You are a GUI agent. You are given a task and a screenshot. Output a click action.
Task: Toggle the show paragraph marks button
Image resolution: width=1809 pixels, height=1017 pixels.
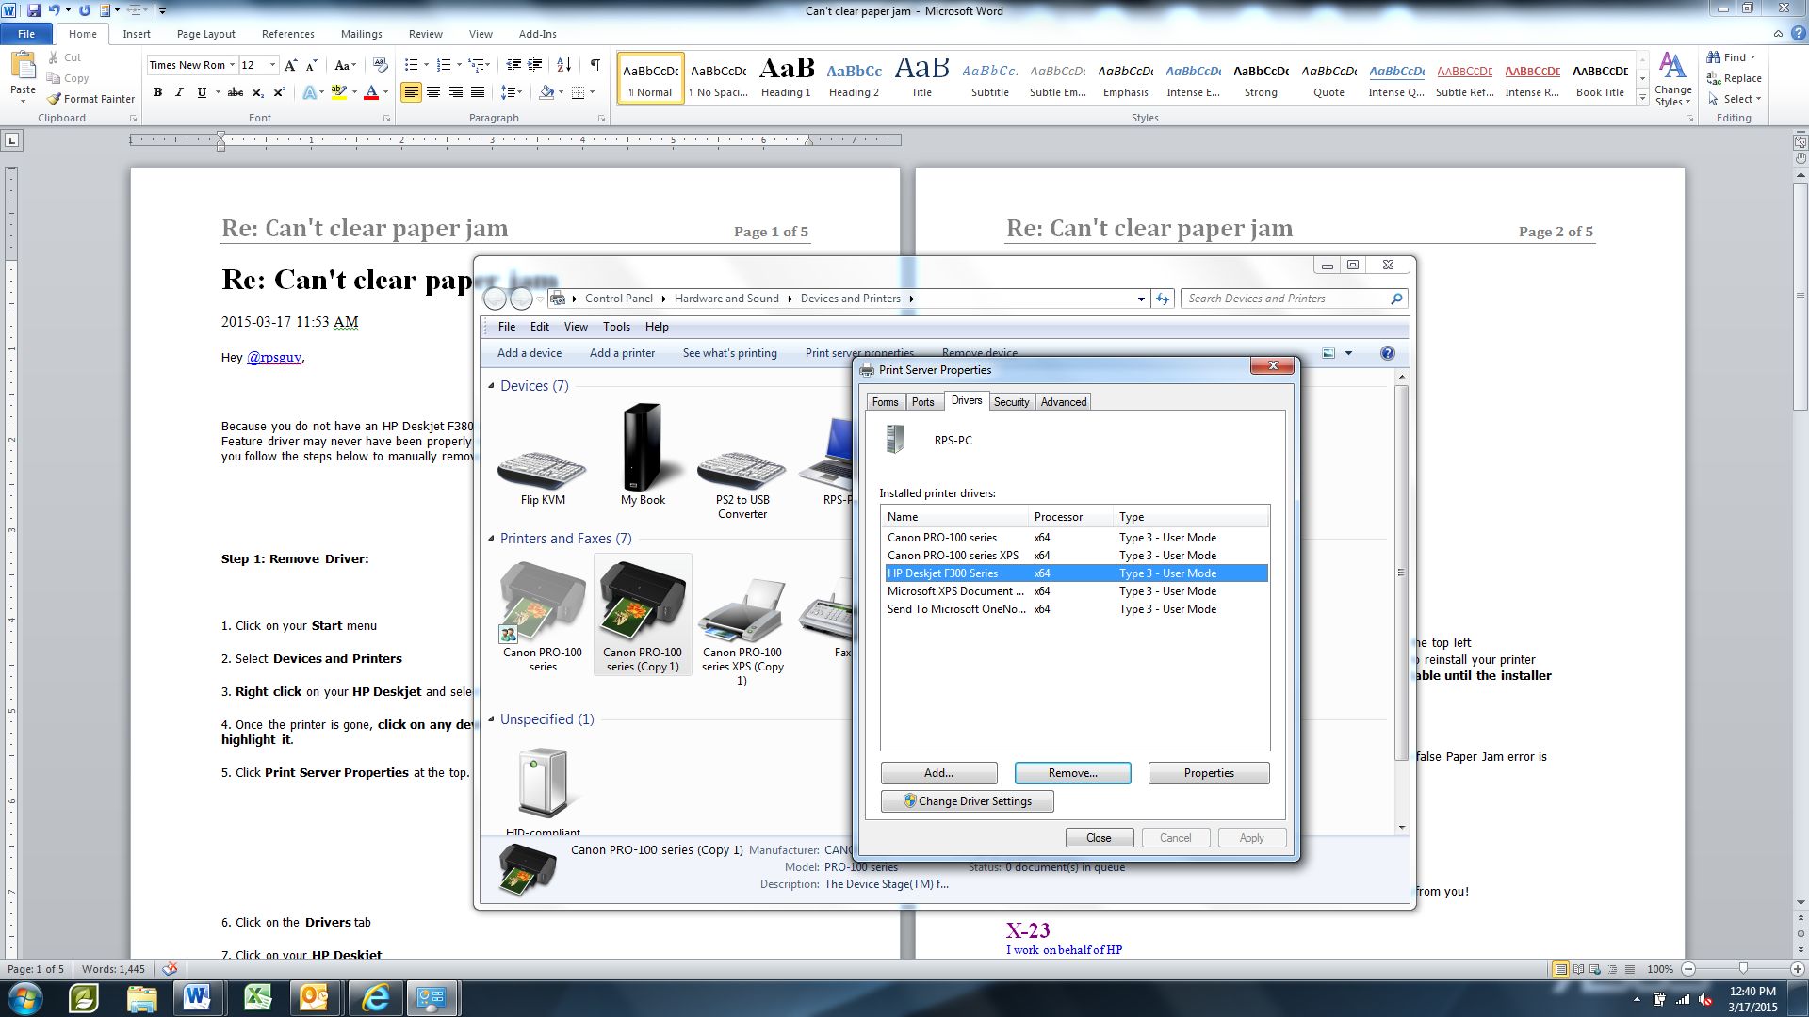coord(595,65)
